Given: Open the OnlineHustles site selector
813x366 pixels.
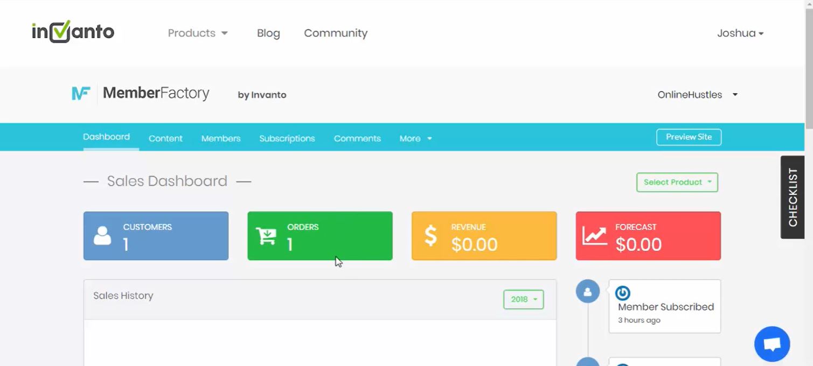Looking at the screenshot, I should (698, 95).
